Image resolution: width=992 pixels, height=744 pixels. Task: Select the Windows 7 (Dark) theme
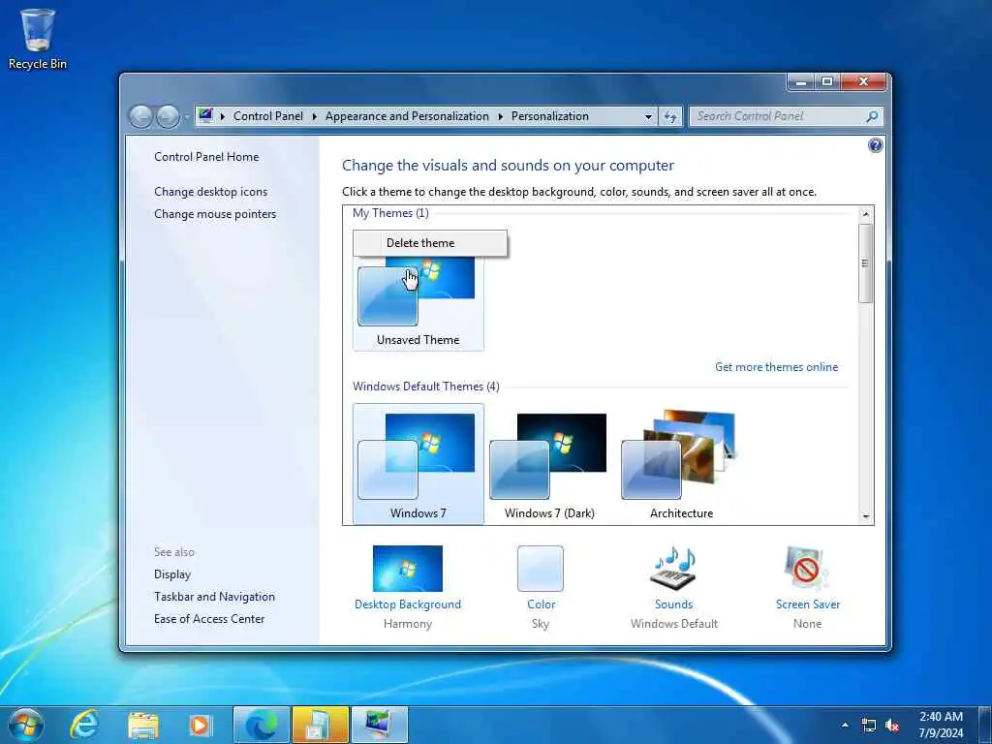[x=549, y=464]
